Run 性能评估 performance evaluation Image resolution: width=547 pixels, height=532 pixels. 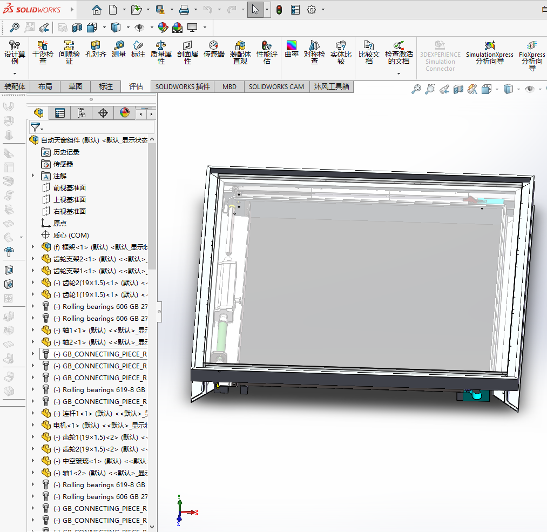pos(266,51)
